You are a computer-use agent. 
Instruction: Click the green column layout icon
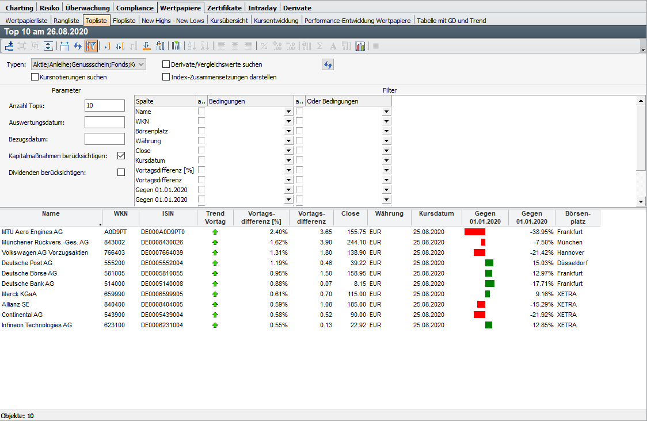176,46
